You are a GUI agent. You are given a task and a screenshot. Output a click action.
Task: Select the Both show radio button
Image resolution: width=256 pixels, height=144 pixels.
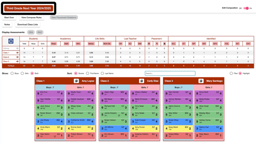tap(32, 73)
